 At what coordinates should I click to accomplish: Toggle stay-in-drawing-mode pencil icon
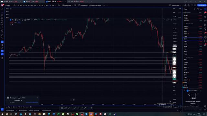point(2,45)
